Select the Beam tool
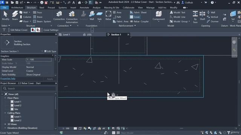Screen dimensions: 241x135 pyautogui.click(x=15, y=16)
